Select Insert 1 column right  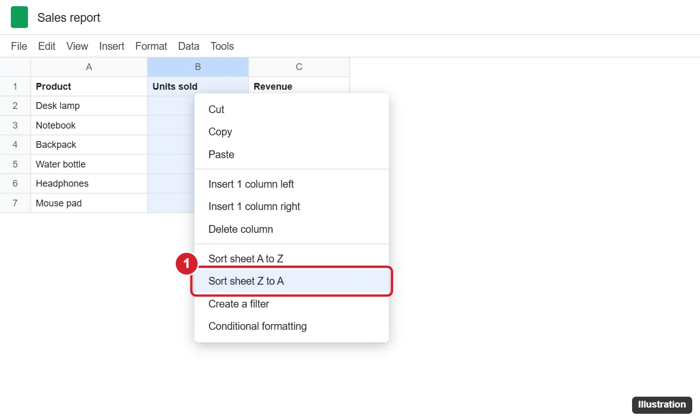(291, 206)
